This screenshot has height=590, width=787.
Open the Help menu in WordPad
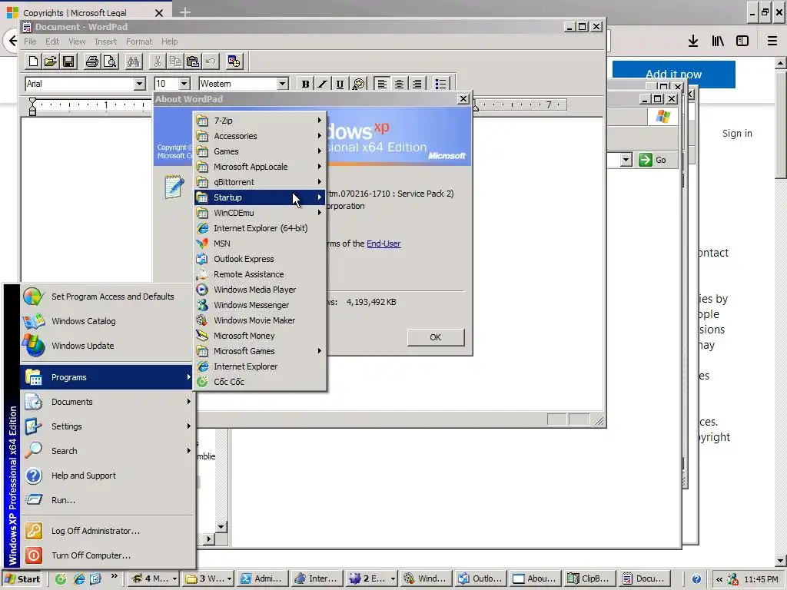169,41
